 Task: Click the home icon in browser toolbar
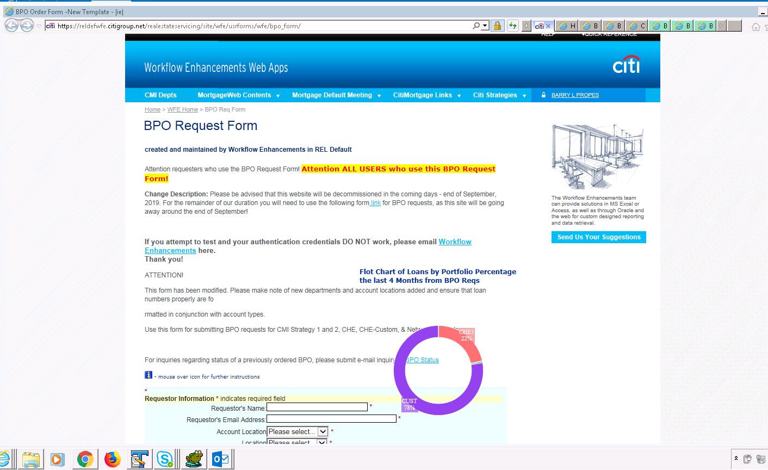pyautogui.click(x=755, y=27)
